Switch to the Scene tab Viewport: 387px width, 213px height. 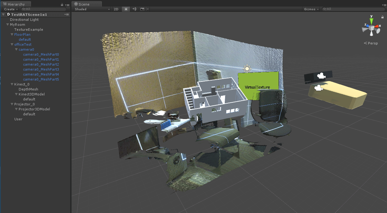pos(86,4)
